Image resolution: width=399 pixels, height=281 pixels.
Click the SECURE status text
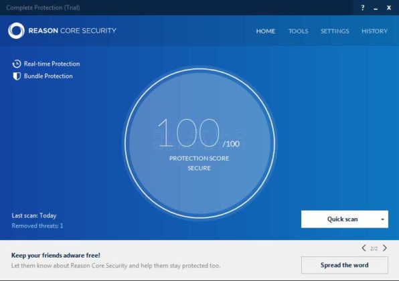click(x=199, y=168)
